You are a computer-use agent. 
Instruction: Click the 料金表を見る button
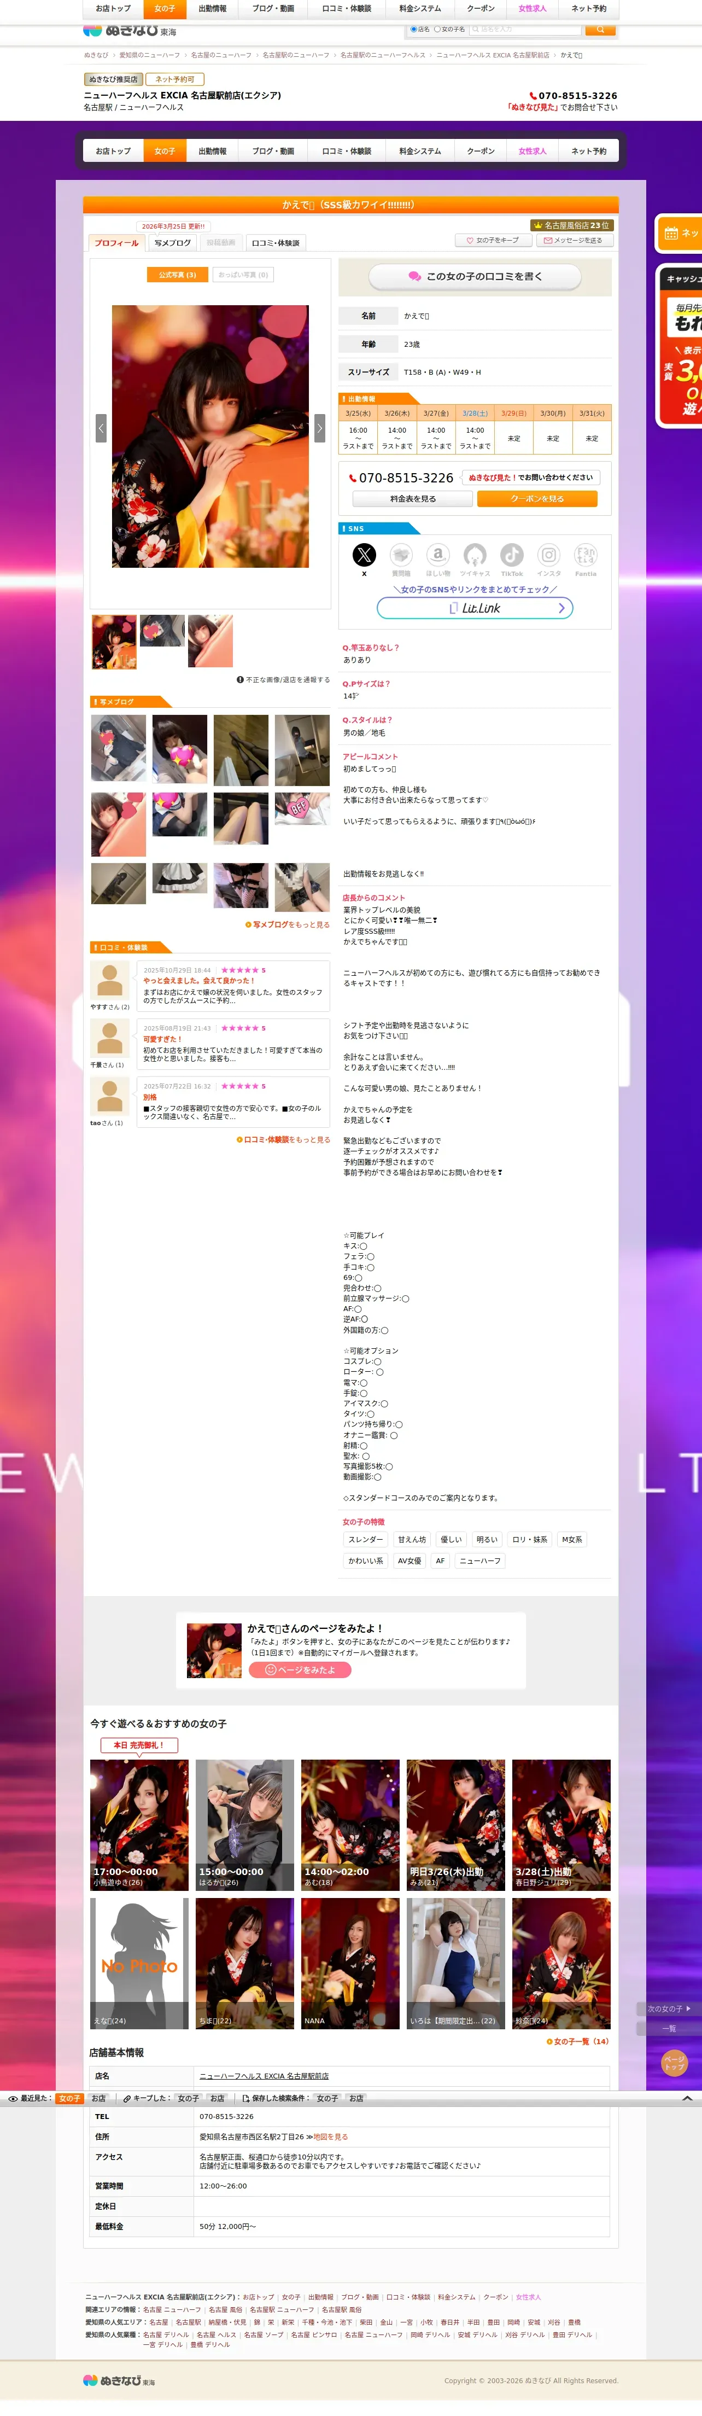412,499
